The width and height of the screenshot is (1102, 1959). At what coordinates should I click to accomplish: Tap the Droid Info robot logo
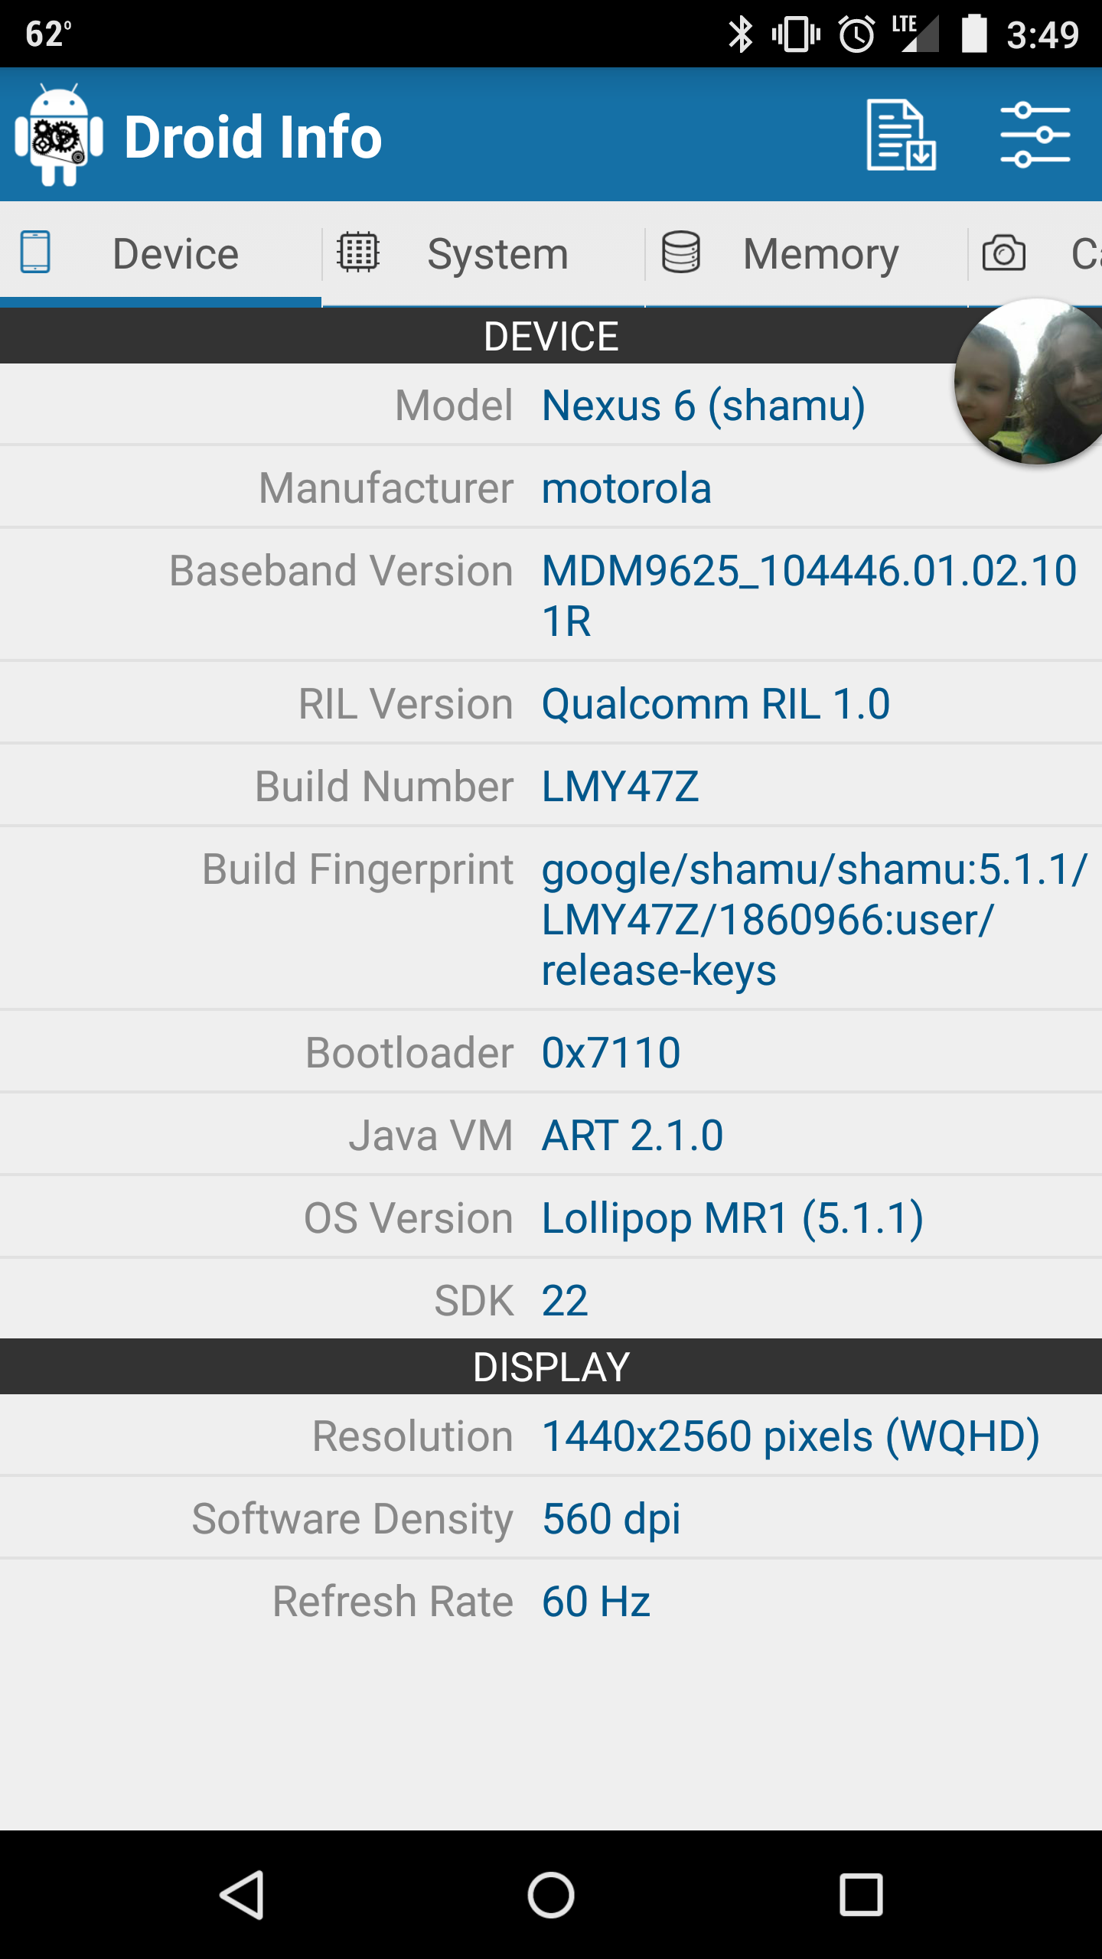pyautogui.click(x=59, y=135)
